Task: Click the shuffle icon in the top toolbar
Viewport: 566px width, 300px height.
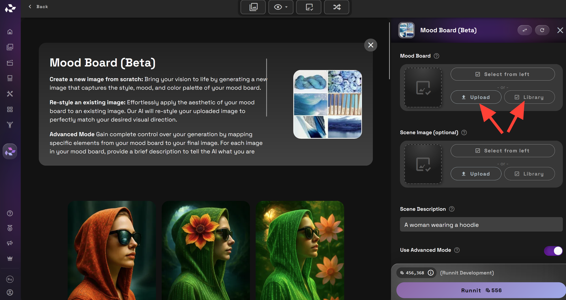Action: [336, 7]
